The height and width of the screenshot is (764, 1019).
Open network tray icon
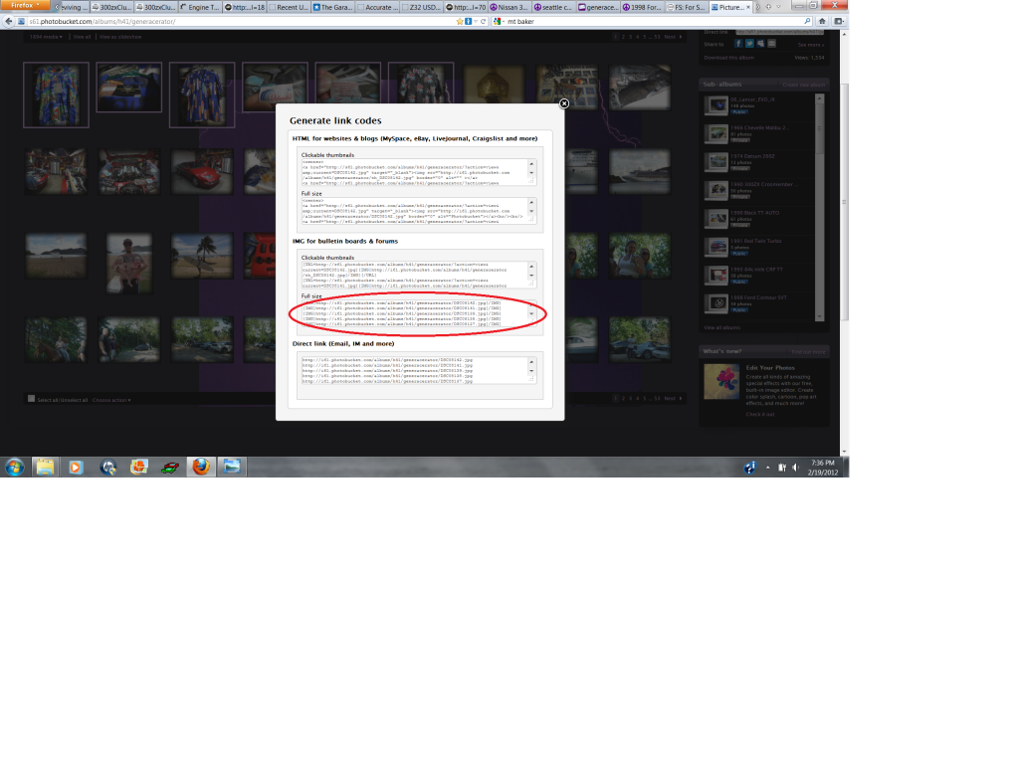click(x=782, y=468)
